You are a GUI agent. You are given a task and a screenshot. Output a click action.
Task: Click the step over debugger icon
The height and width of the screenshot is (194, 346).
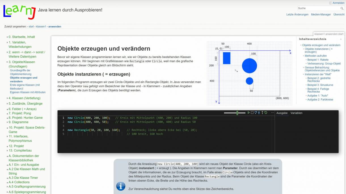pos(255,113)
